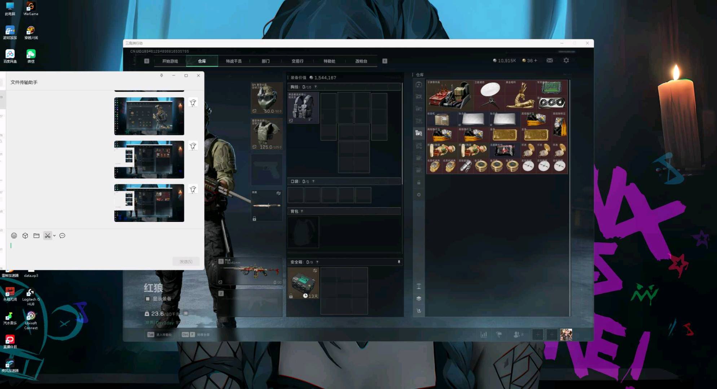The image size is (717, 389).
Task: Open 汽水音乐 desktop shortcut
Action: pyautogui.click(x=10, y=318)
